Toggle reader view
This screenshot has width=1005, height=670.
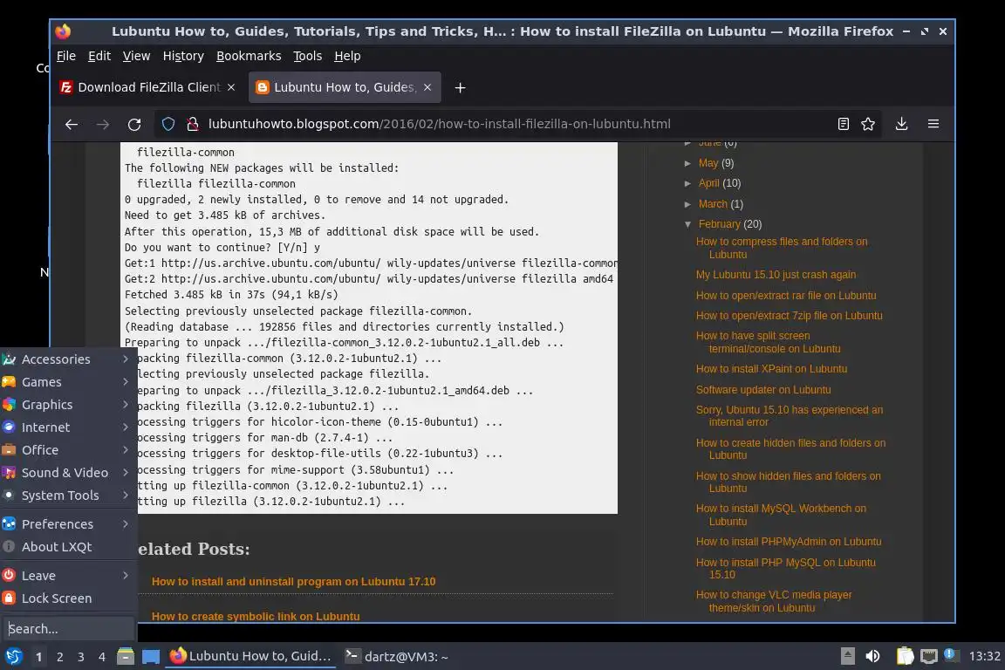click(x=844, y=125)
